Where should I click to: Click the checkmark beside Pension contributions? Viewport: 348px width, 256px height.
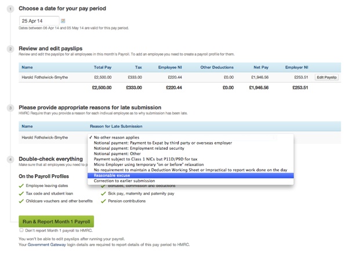click(x=103, y=201)
